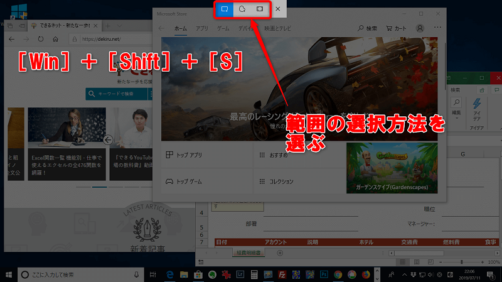The image size is (502, 282).
Task: Click the Cortana microphone icon
Action: [137, 274]
